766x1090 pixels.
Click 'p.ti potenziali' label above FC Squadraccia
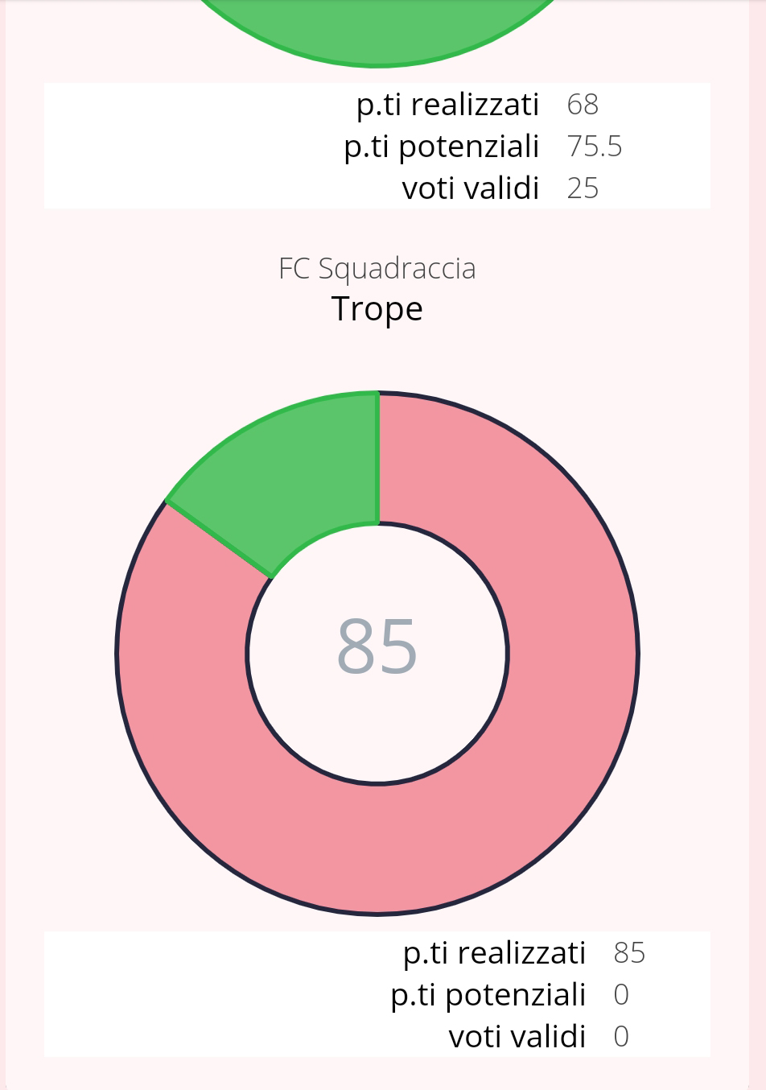click(x=441, y=147)
